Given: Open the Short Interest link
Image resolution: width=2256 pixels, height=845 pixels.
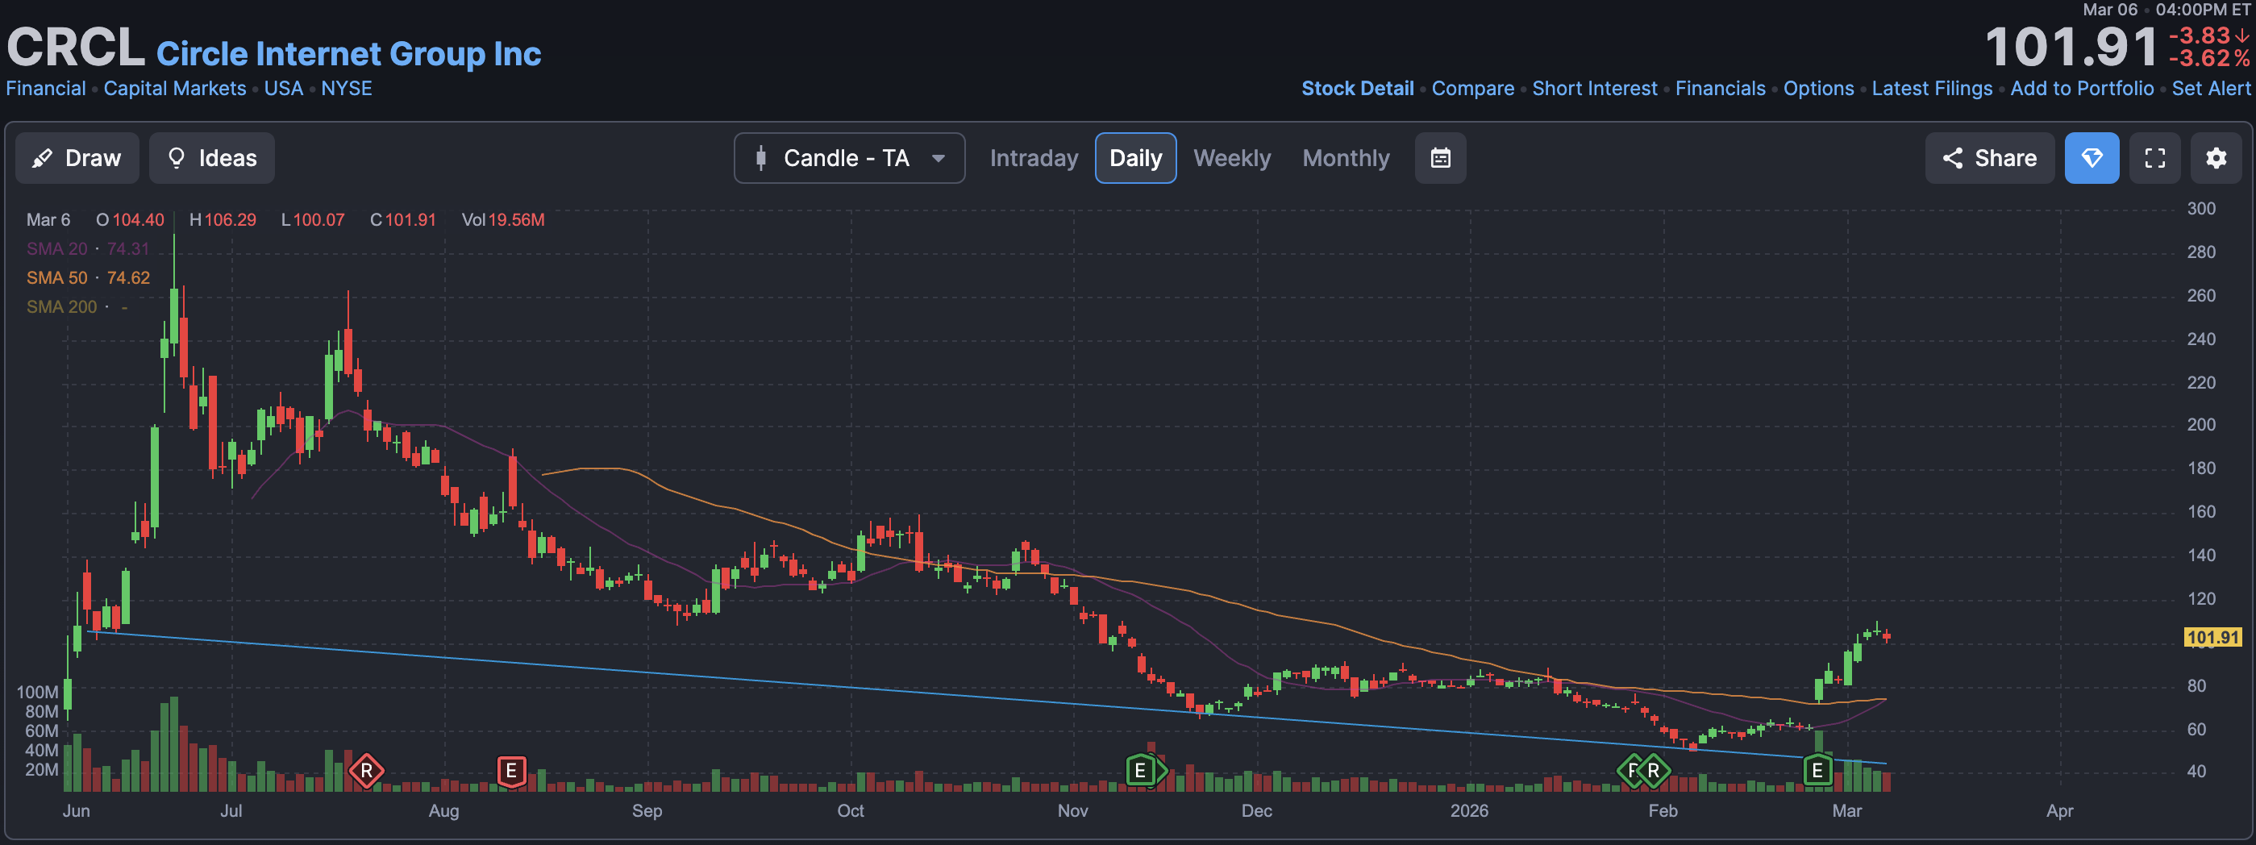Looking at the screenshot, I should 1595,89.
